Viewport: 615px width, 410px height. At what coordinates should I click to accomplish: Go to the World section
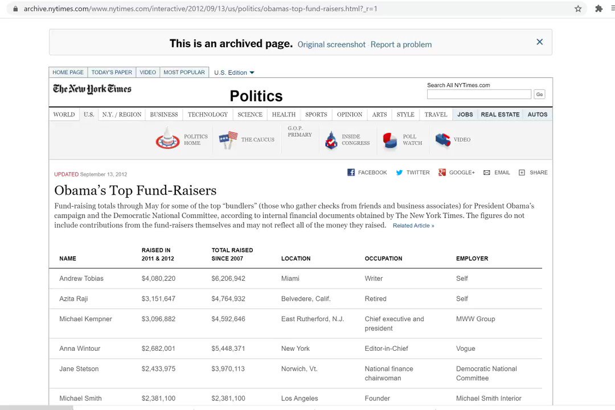click(64, 114)
